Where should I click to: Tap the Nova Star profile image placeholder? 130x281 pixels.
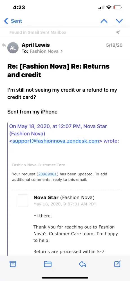pyautogui.click(x=23, y=201)
